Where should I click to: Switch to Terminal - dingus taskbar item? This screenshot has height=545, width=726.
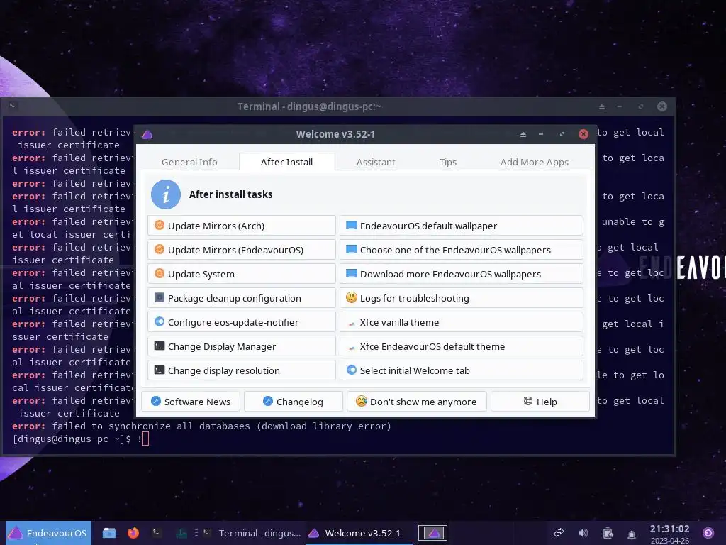(x=252, y=533)
